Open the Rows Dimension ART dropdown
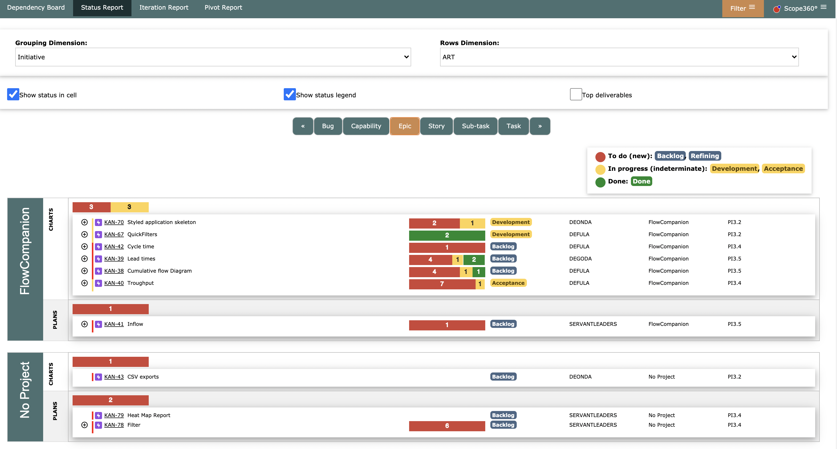The image size is (837, 449). pyautogui.click(x=619, y=57)
